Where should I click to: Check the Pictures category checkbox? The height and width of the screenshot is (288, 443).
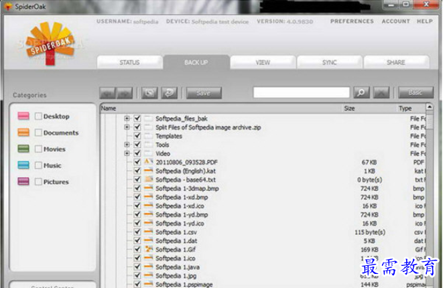(38, 182)
